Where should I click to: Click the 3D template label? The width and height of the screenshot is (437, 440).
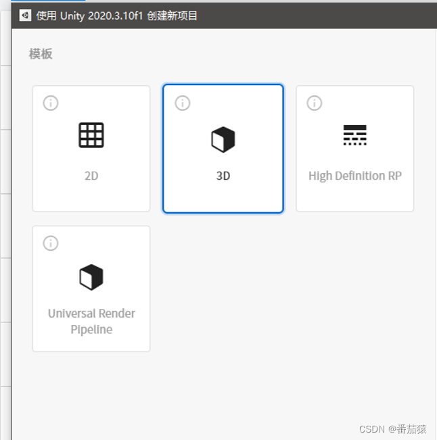coord(223,176)
